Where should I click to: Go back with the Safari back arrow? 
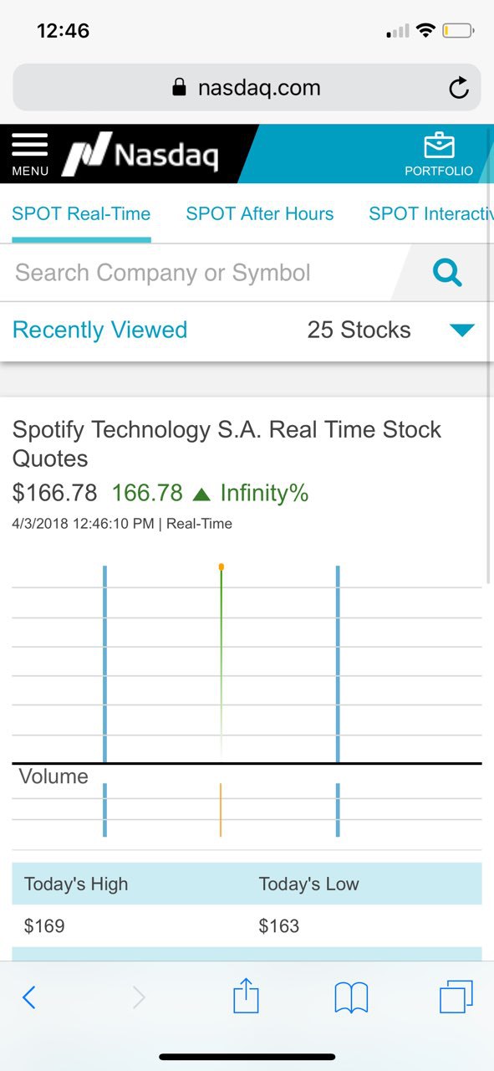[x=29, y=997]
